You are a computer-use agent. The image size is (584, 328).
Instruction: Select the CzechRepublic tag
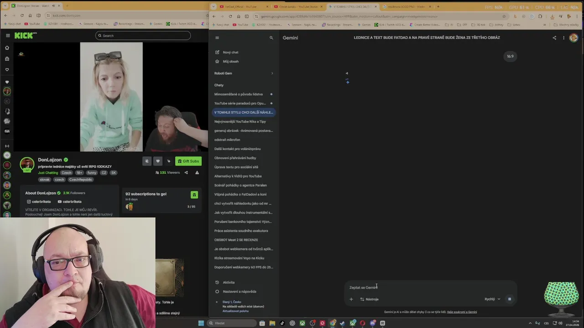tap(80, 179)
